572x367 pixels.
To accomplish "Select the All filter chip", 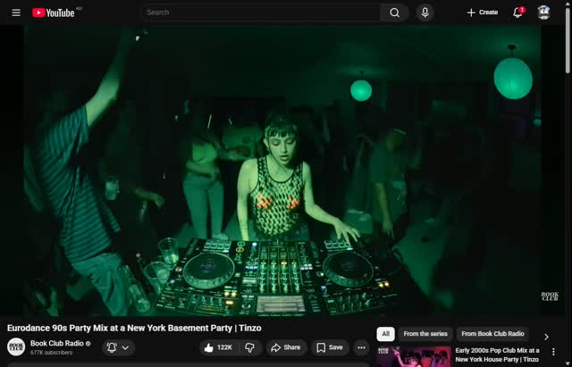I will tap(385, 334).
